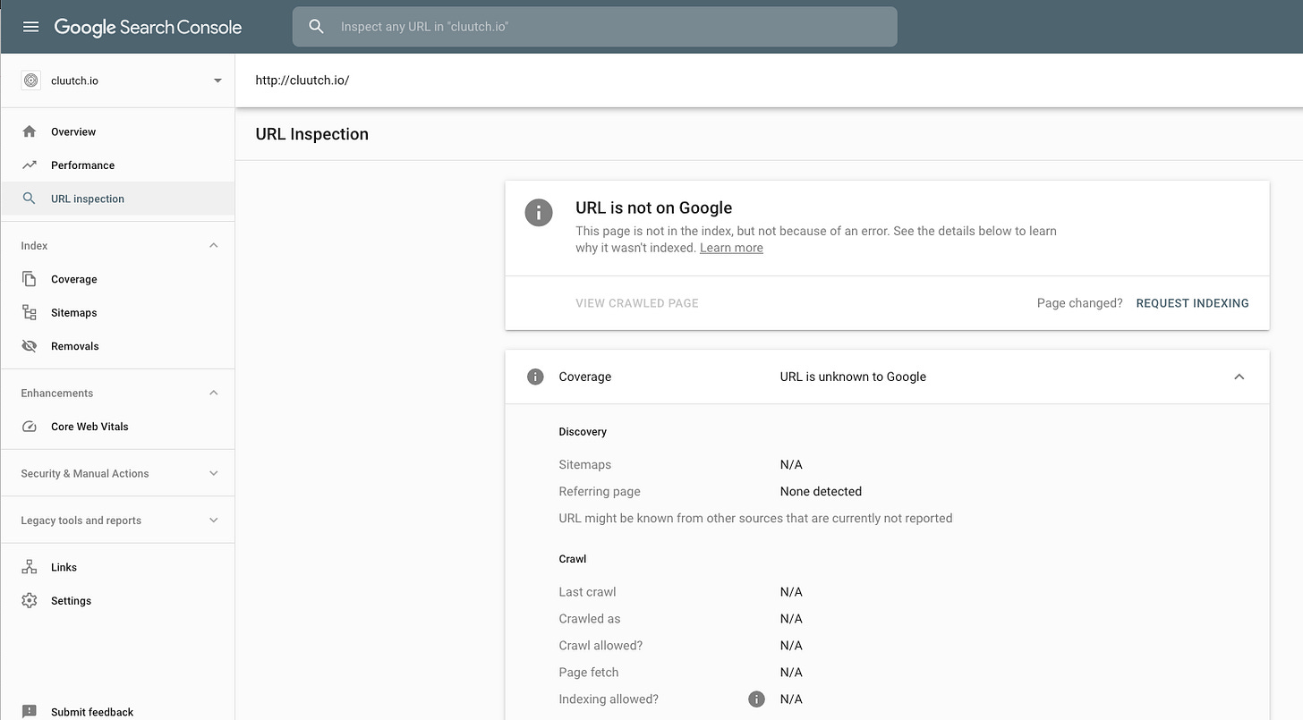Viewport: 1303px width, 720px height.
Task: Click REQUEST INDEXING button
Action: (x=1192, y=303)
